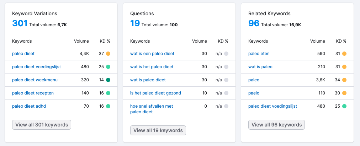Image resolution: width=360 pixels, height=146 pixels.
Task: Open the 19 Questions count link
Action: coord(135,23)
